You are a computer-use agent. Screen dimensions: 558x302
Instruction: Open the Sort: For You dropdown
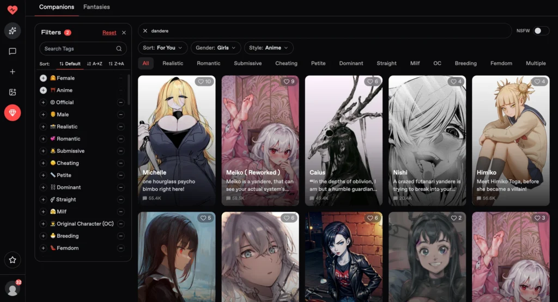[163, 48]
